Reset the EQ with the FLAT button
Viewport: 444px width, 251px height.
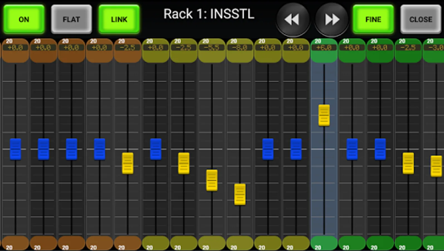pyautogui.click(x=71, y=19)
